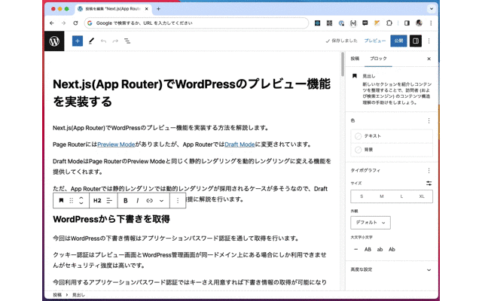This screenshot has width=482, height=301.
Task: Select the pencil Tools icon
Action: 91,41
